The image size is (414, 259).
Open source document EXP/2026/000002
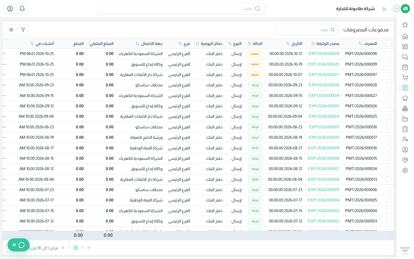324,221
